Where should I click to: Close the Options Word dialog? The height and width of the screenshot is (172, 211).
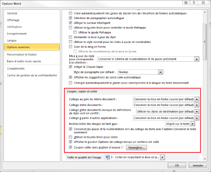[203, 2]
